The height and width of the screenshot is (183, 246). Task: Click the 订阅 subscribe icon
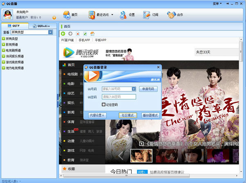[147, 15]
